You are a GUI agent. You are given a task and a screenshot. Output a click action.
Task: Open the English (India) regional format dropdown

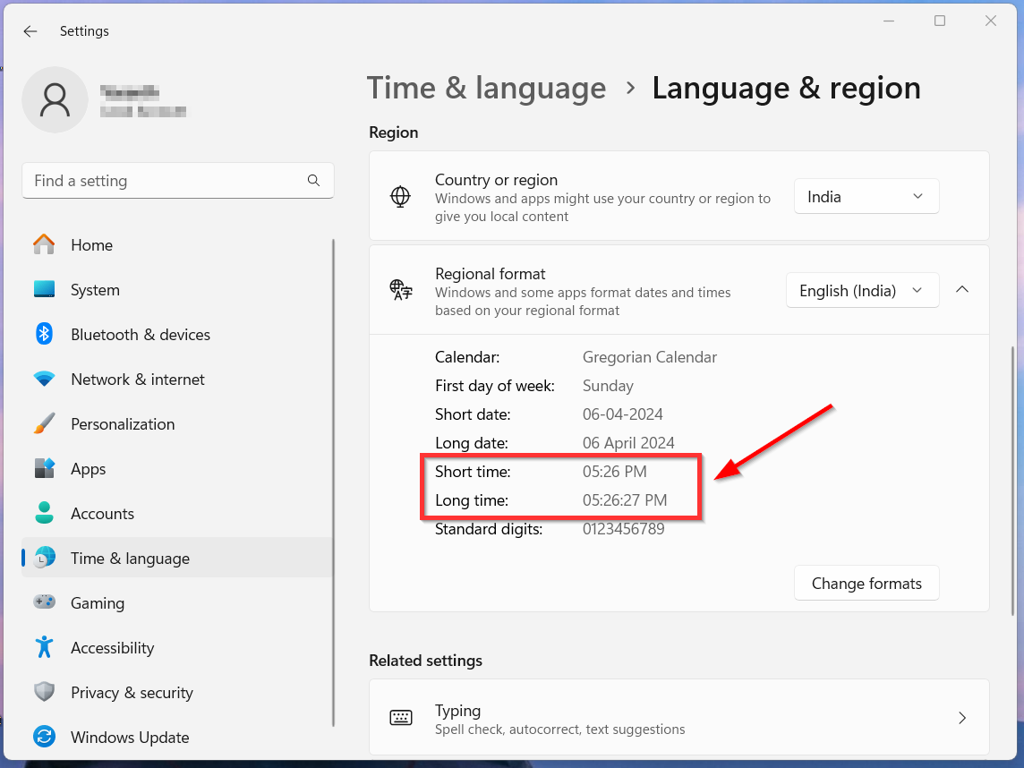863,290
